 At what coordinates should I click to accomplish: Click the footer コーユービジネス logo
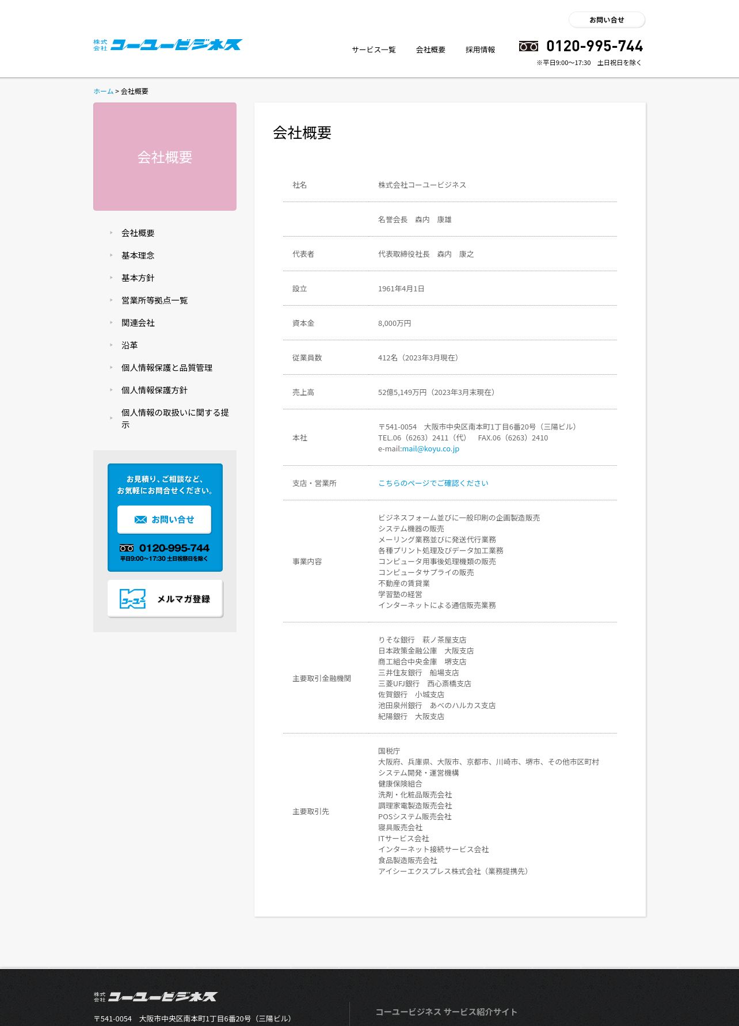tap(155, 997)
